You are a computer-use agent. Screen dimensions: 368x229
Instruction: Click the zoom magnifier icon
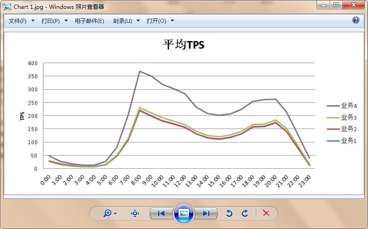(x=108, y=213)
